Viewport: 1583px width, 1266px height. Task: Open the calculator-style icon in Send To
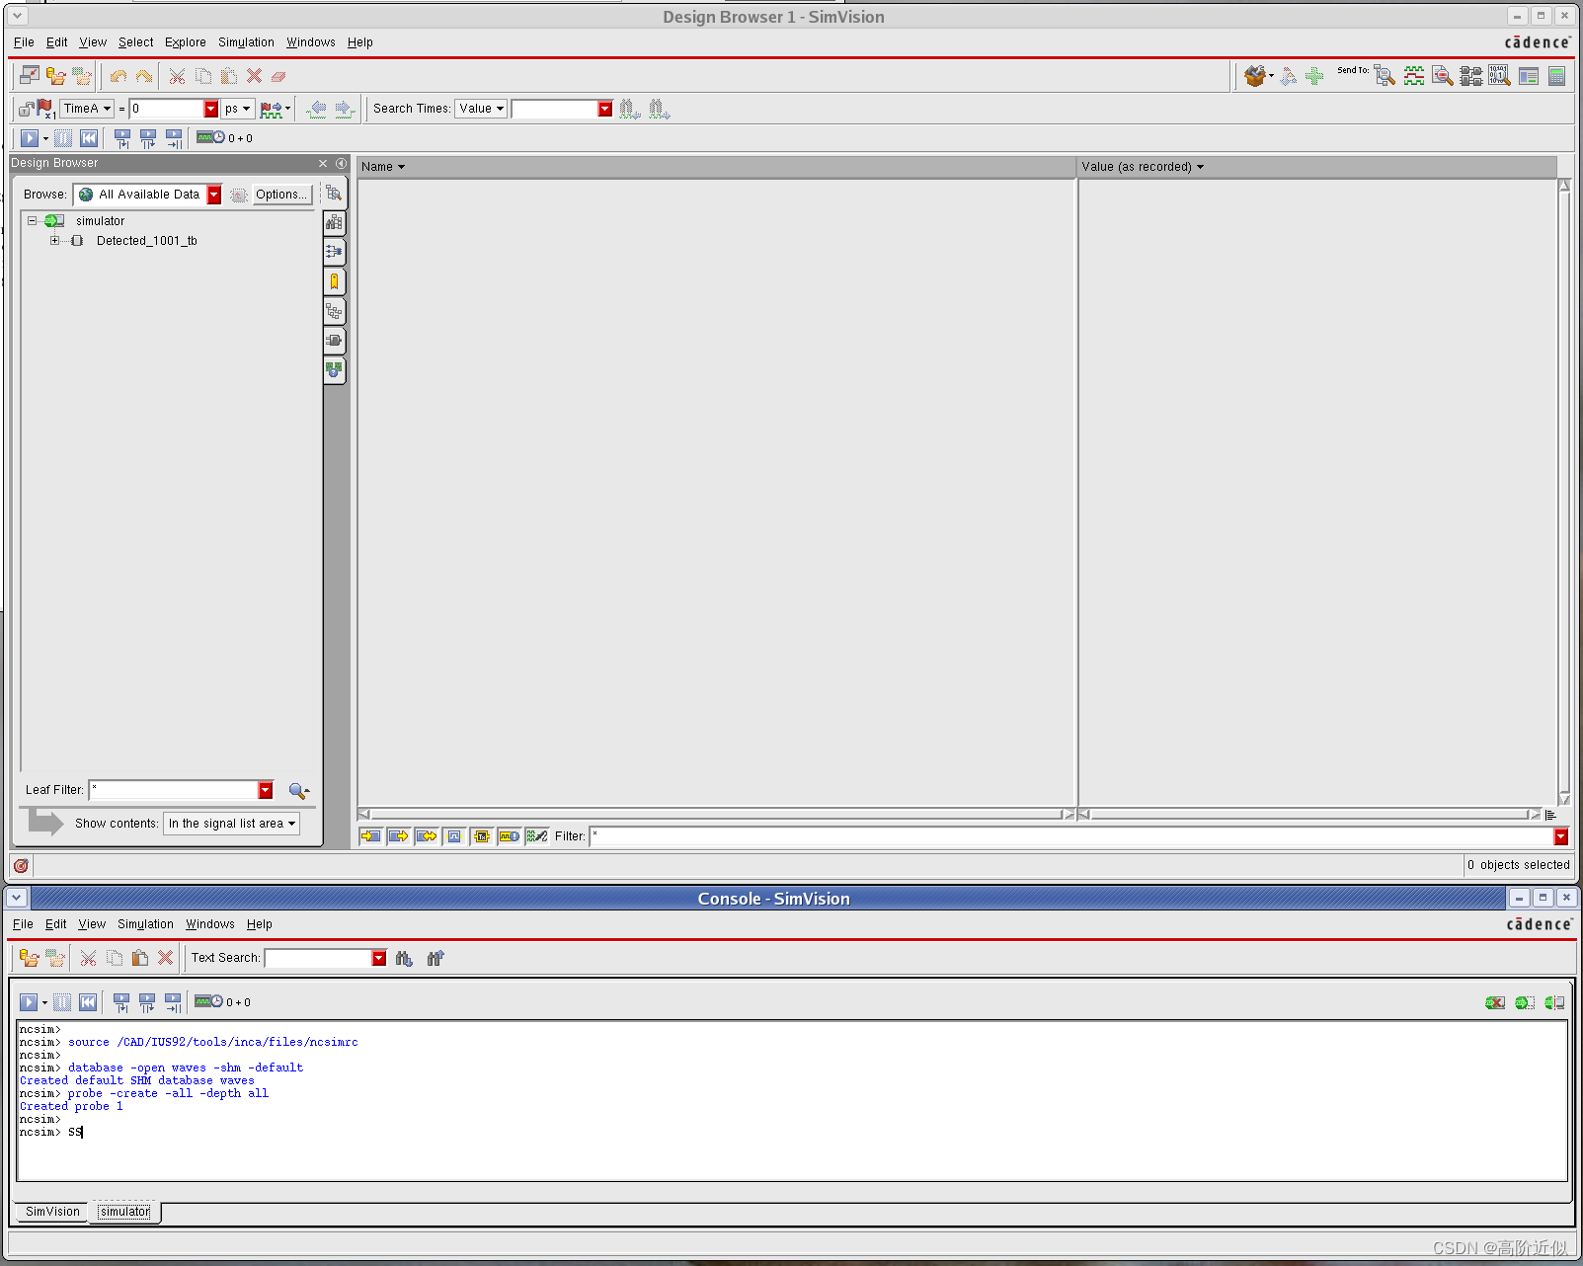[x=1557, y=77]
